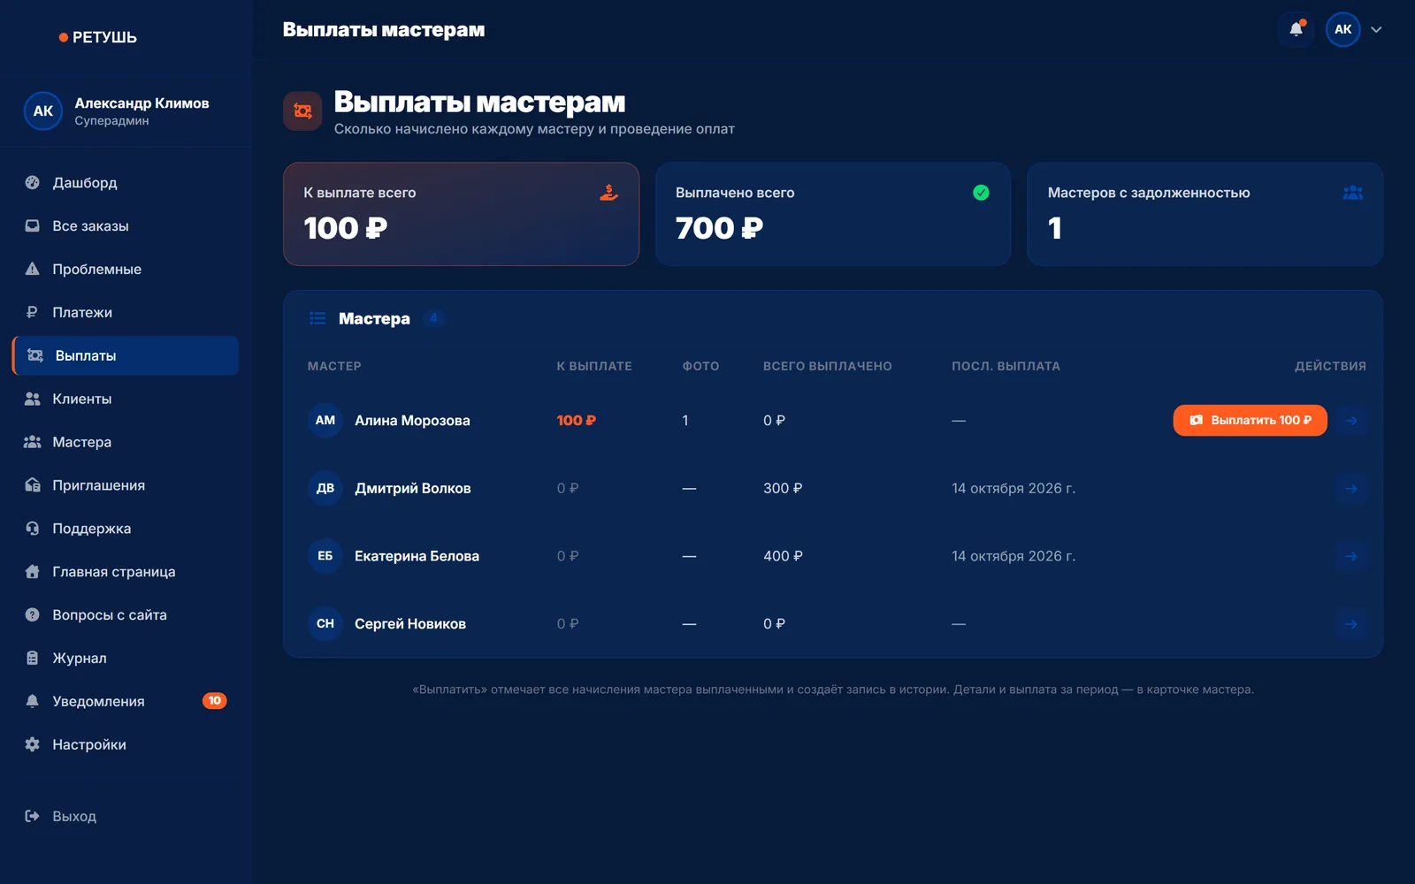Click the Настройки gear icon
1415x884 pixels.
pos(33,744)
